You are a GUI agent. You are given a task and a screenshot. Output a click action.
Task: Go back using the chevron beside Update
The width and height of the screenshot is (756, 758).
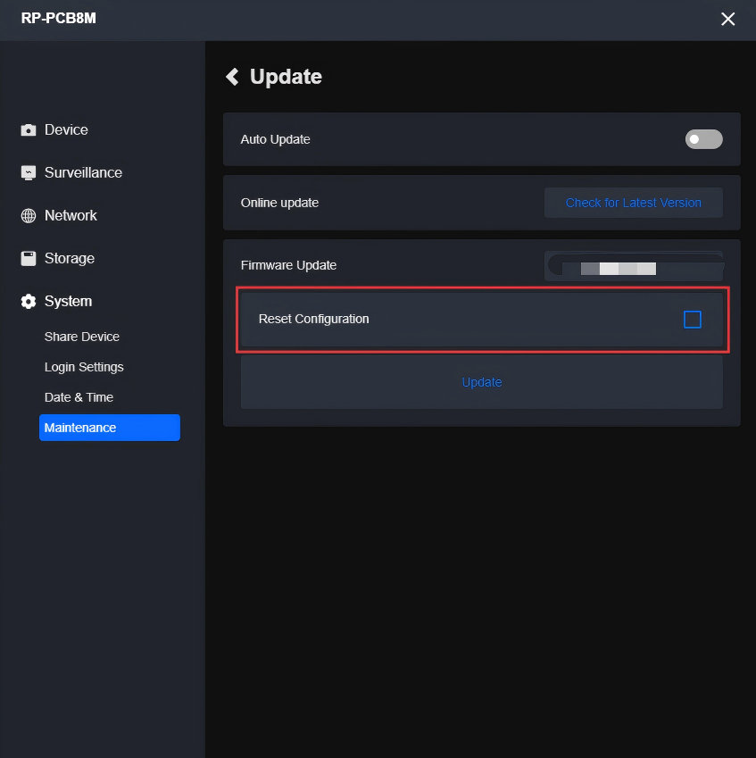[x=233, y=77]
